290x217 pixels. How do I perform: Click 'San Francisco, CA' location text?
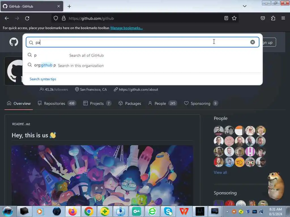(x=93, y=90)
